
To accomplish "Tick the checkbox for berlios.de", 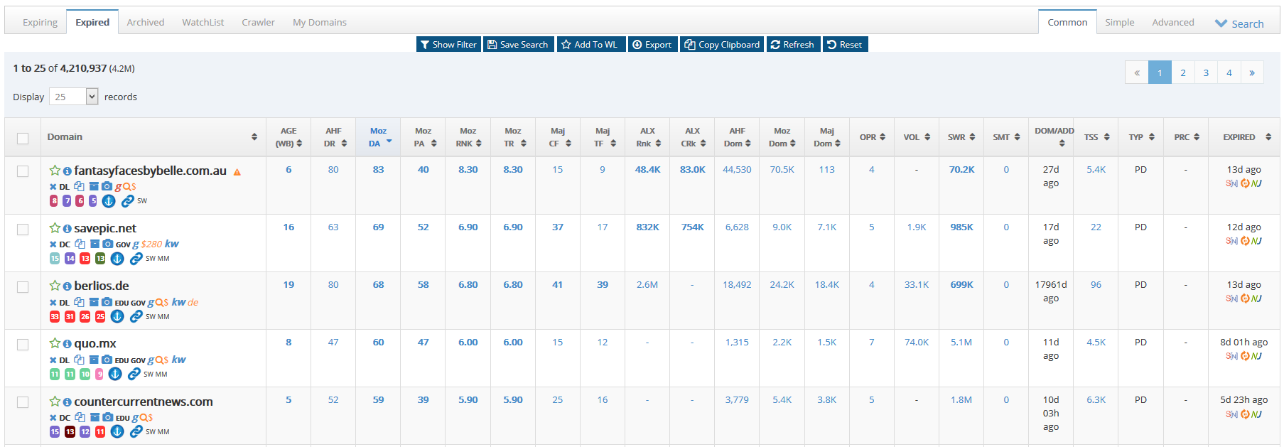I will point(23,287).
